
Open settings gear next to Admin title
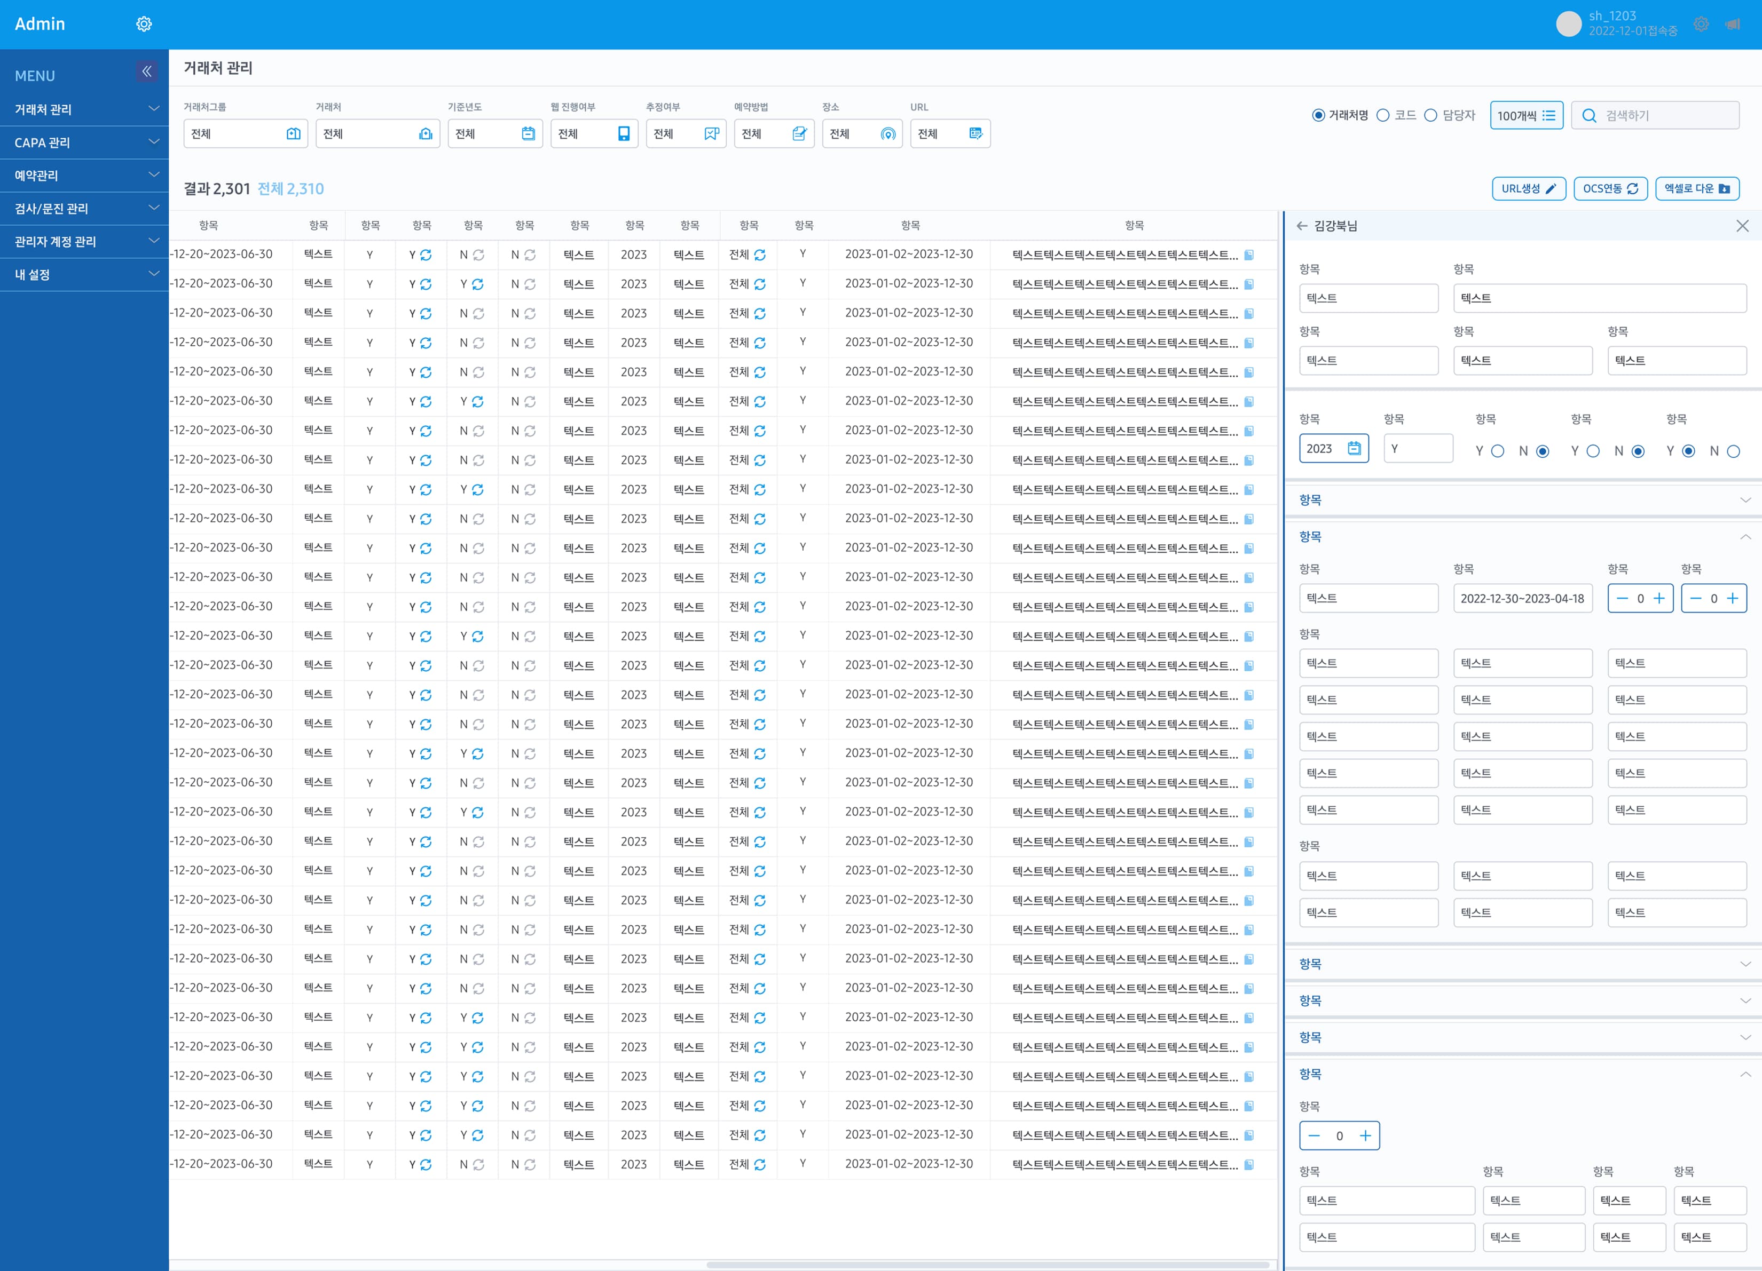pos(144,24)
